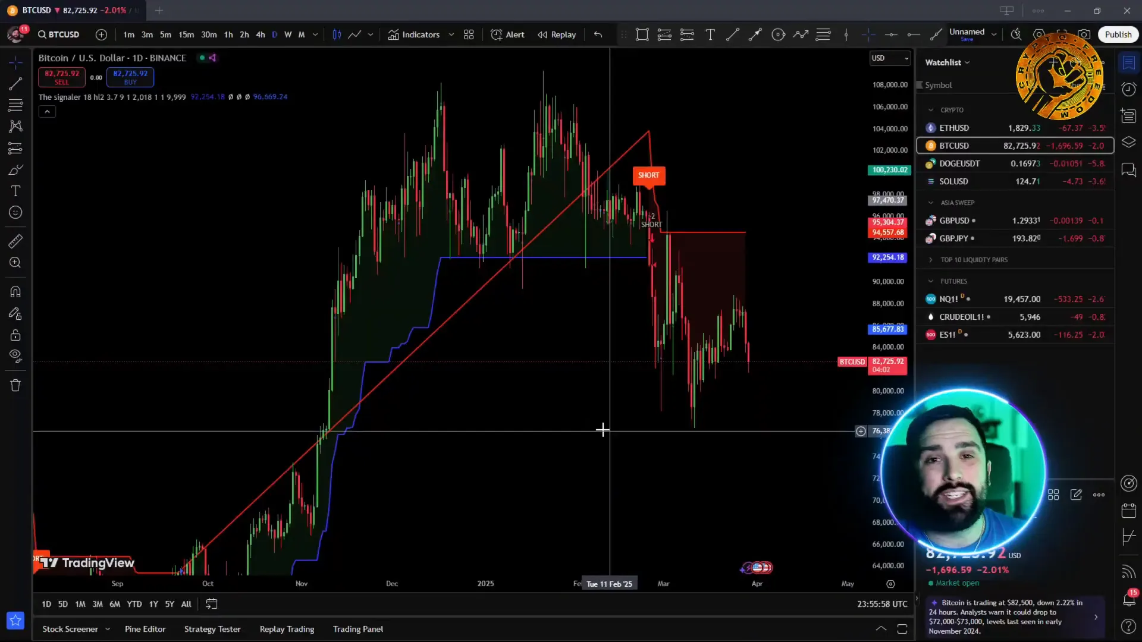The image size is (1142, 642).
Task: Open the USD currency dropdown
Action: click(890, 58)
